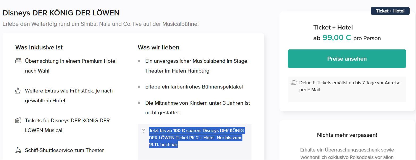Click the clock icon beside the savings offer
416x160 pixels.
pyautogui.click(x=143, y=131)
